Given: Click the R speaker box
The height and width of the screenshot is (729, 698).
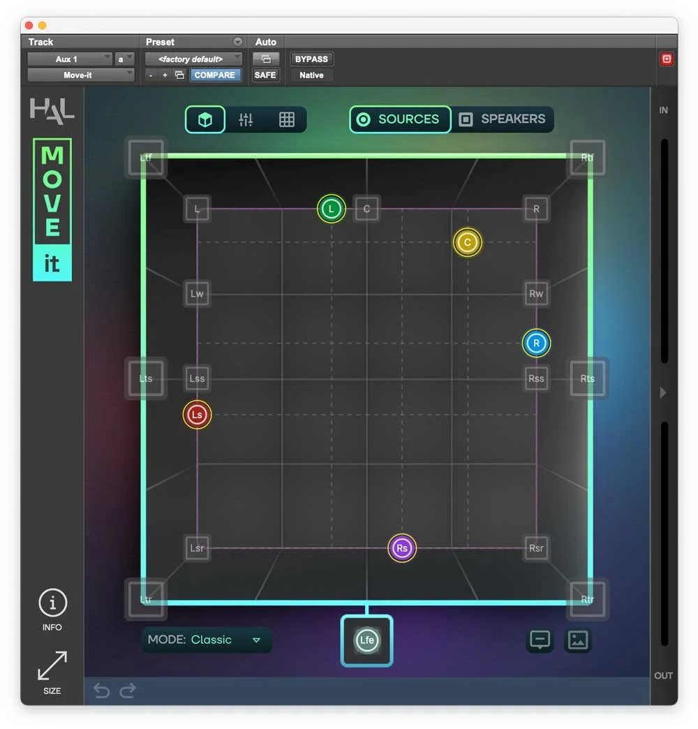Looking at the screenshot, I should pos(536,209).
